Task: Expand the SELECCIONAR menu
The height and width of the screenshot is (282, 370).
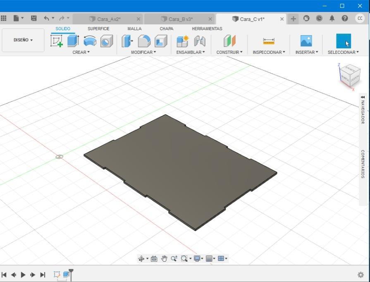Action: (343, 52)
